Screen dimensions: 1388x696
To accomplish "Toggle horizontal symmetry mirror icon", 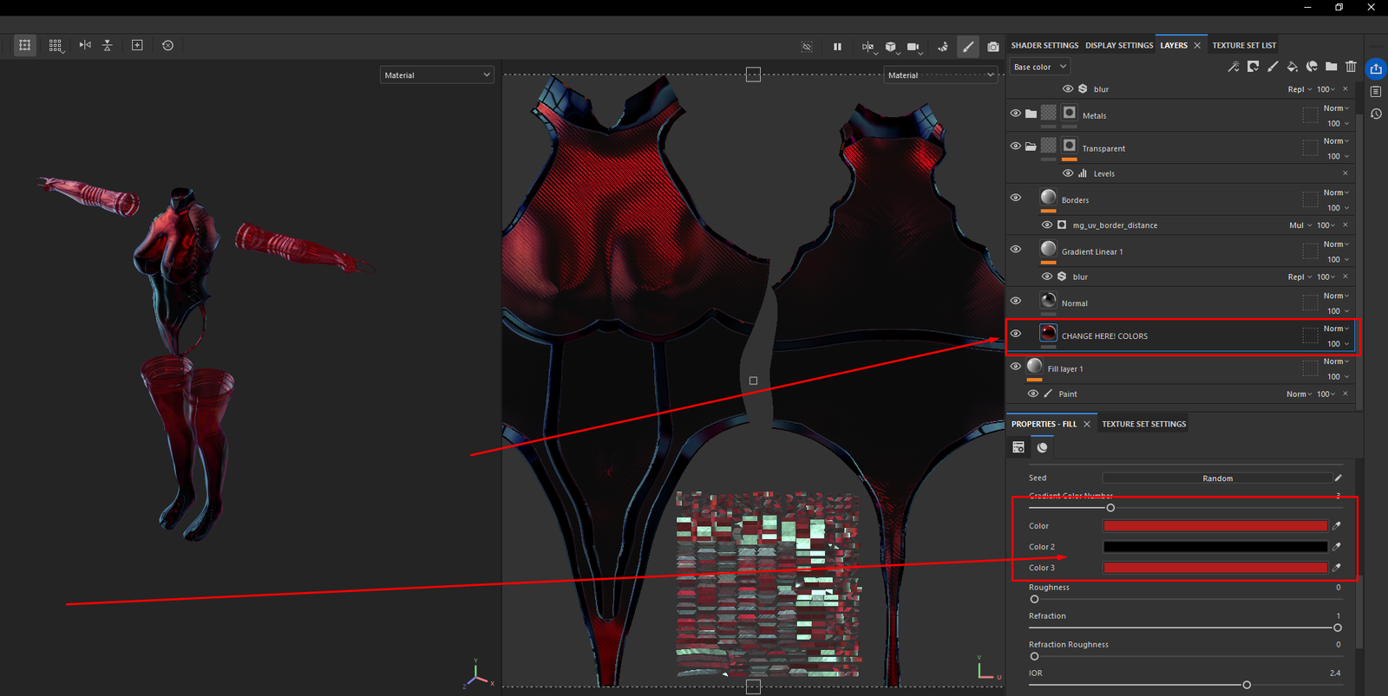I will (x=85, y=45).
